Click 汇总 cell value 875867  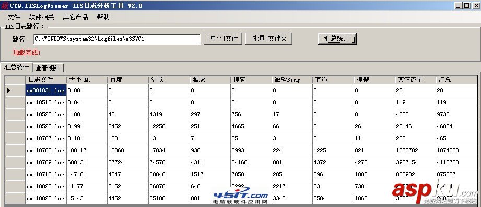tap(457, 174)
